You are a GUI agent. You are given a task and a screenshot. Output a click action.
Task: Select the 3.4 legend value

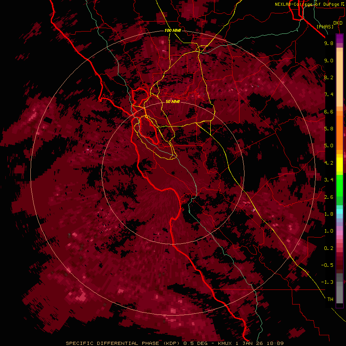coord(329,180)
